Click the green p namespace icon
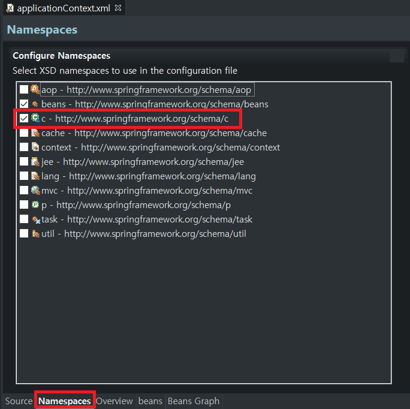 point(35,204)
